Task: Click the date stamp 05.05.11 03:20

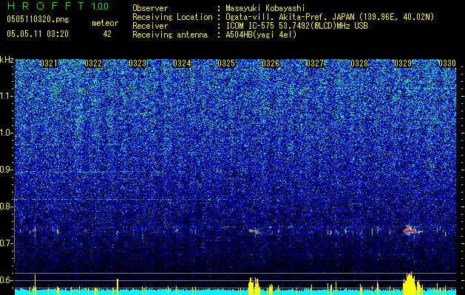Action: (38, 34)
